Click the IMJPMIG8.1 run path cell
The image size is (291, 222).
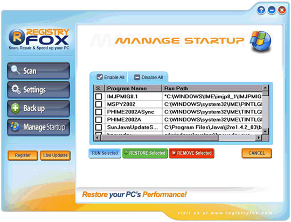(x=212, y=96)
